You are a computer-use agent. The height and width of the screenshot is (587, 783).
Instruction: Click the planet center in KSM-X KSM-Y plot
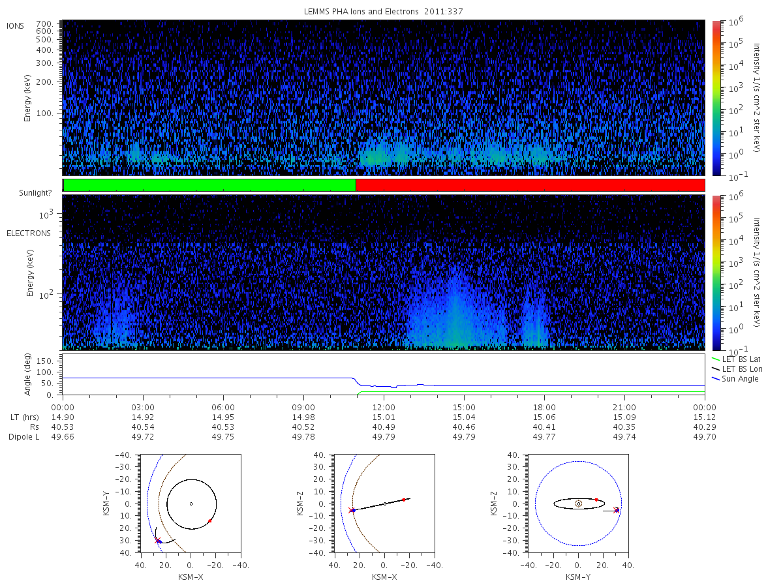pyautogui.click(x=191, y=504)
